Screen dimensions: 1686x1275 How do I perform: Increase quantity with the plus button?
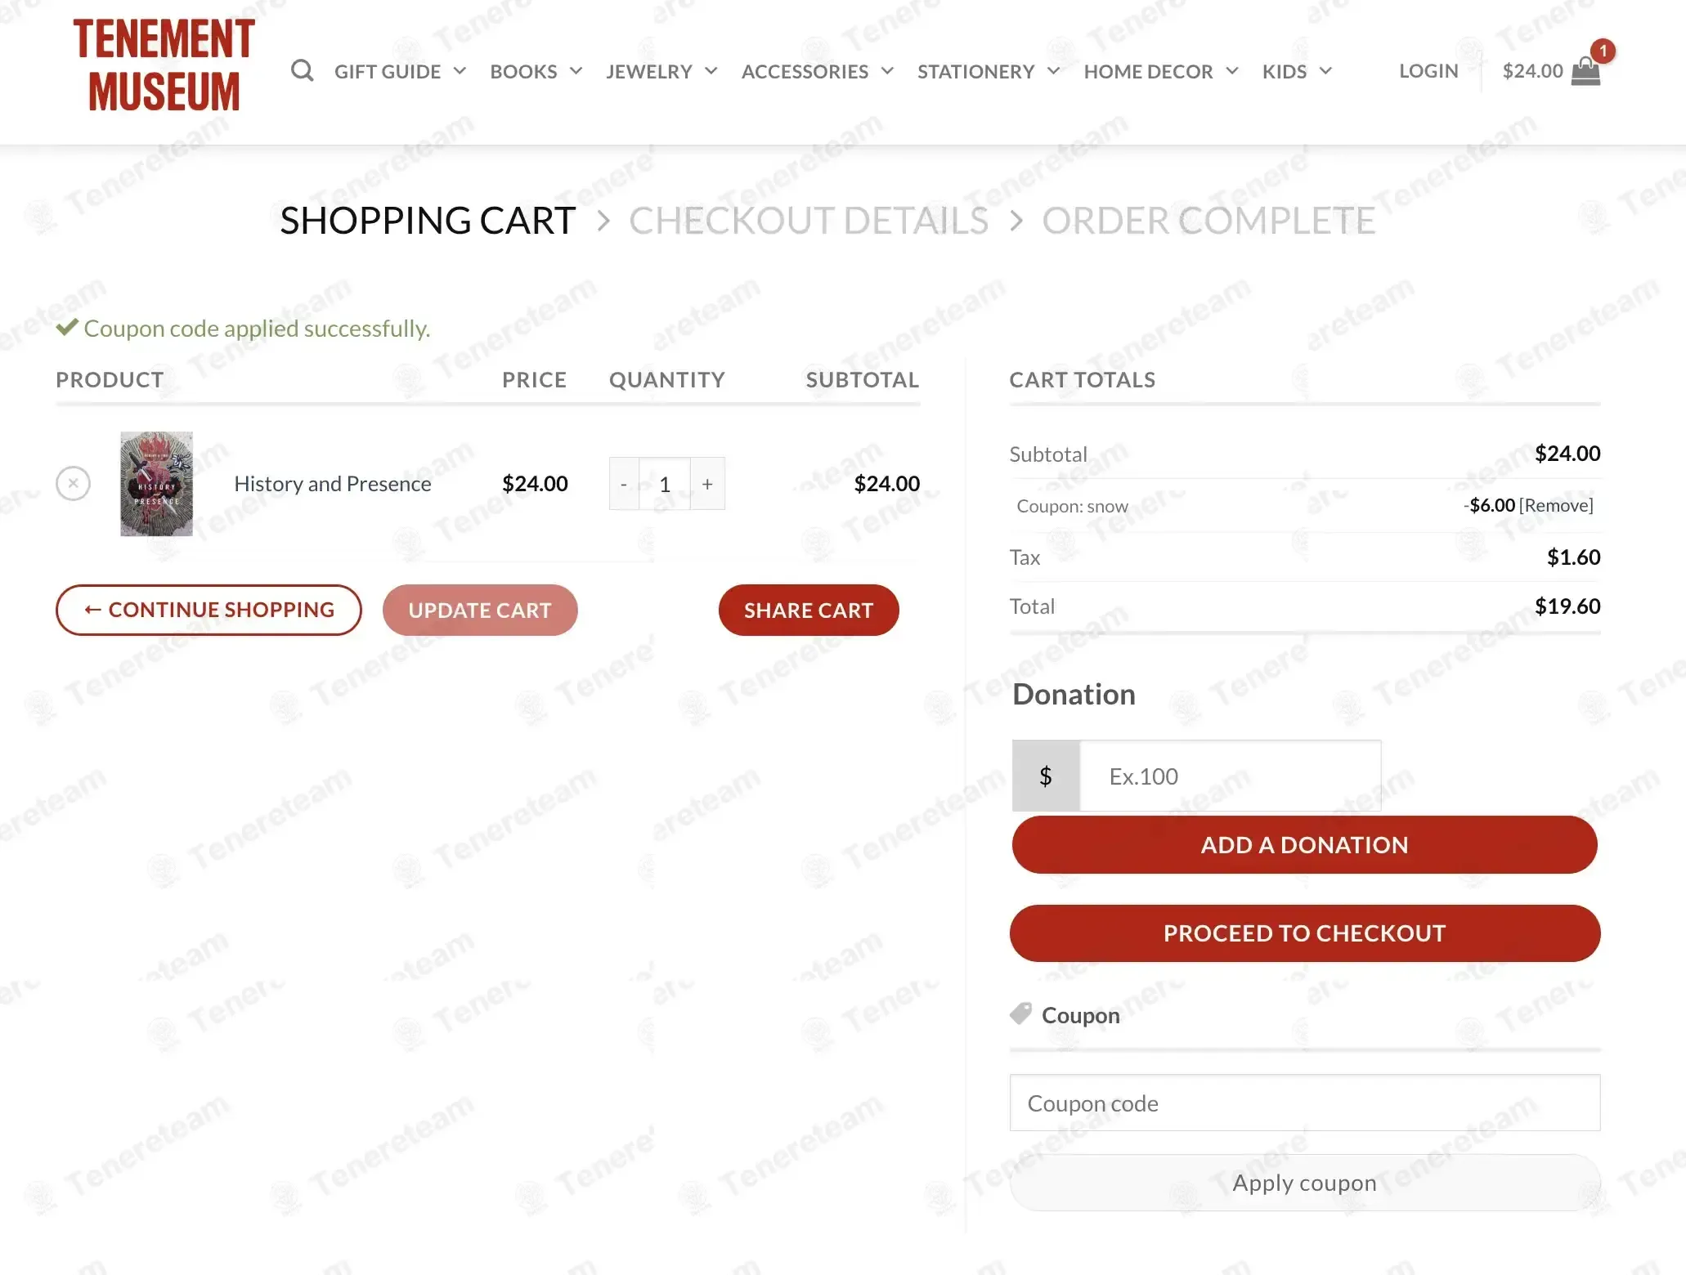point(707,484)
